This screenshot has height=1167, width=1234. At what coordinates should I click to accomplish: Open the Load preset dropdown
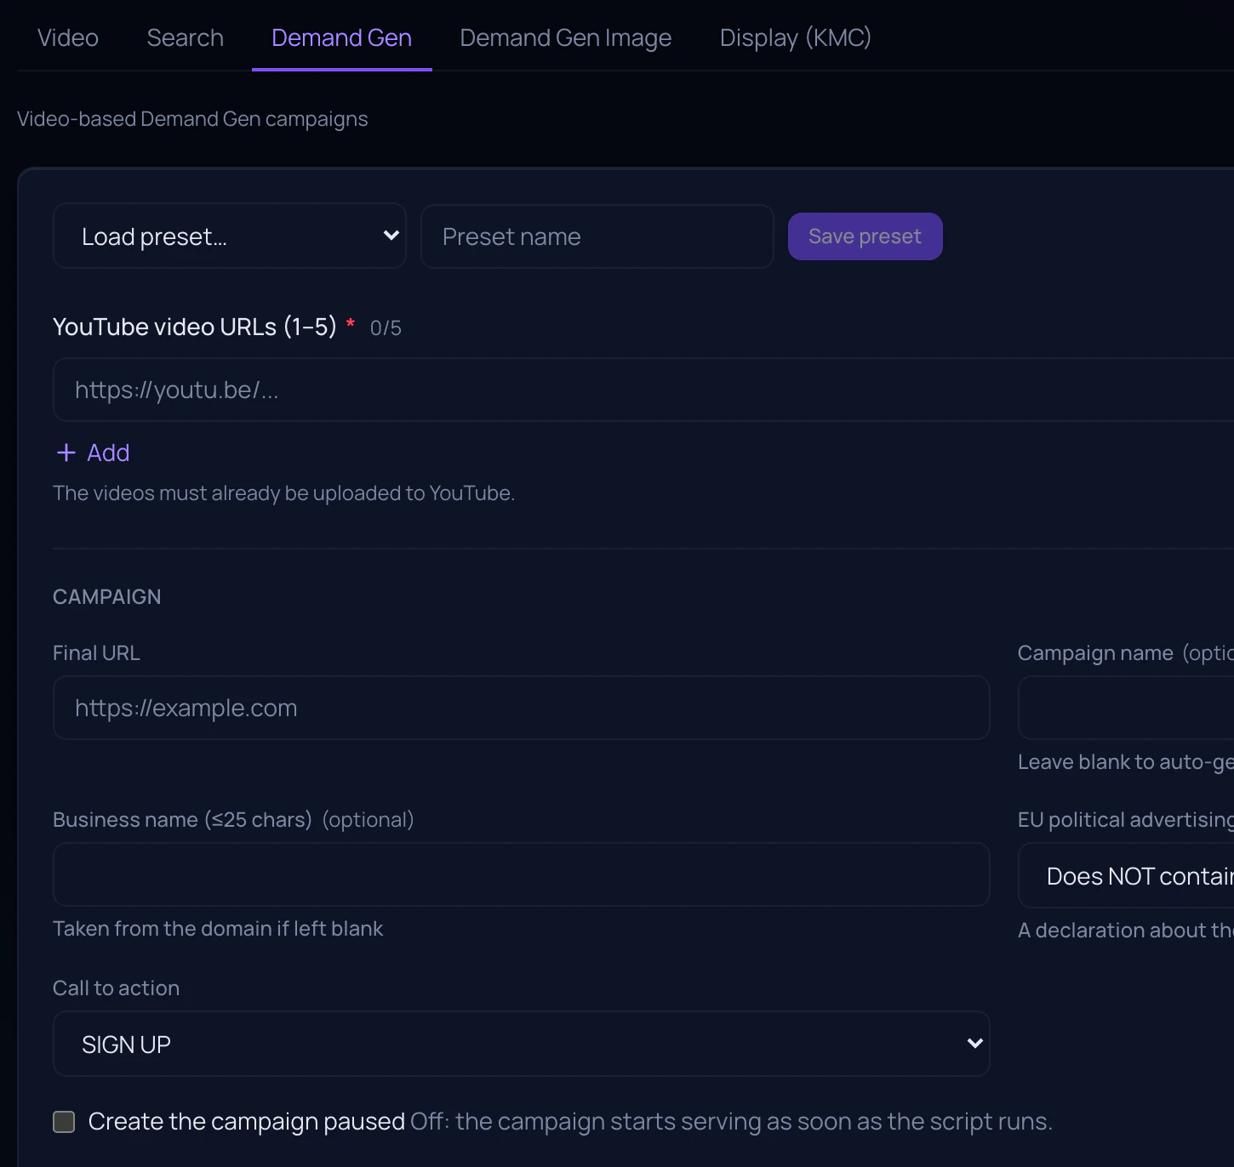230,236
